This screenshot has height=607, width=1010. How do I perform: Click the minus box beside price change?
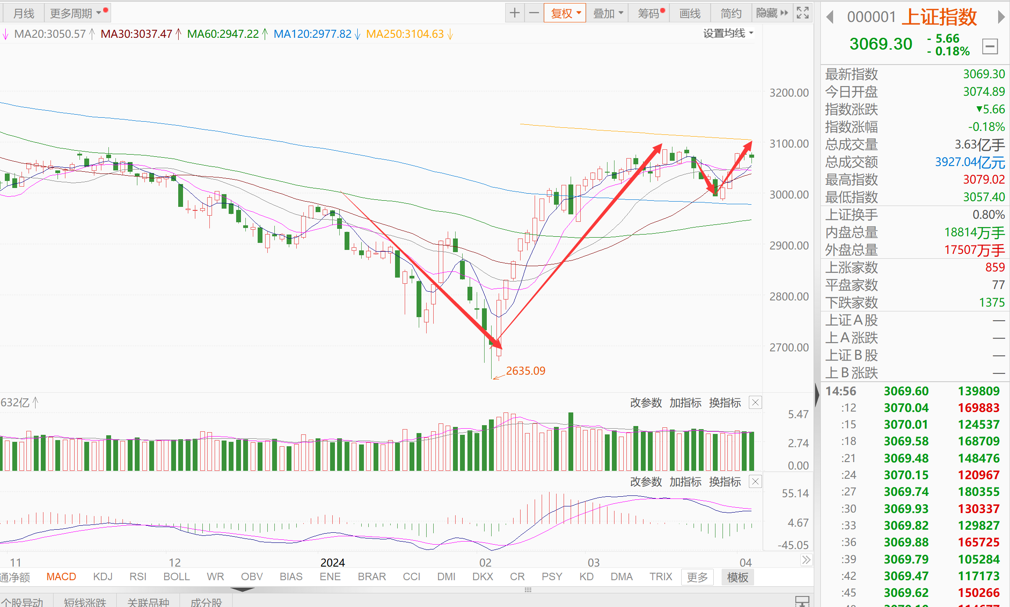click(990, 46)
